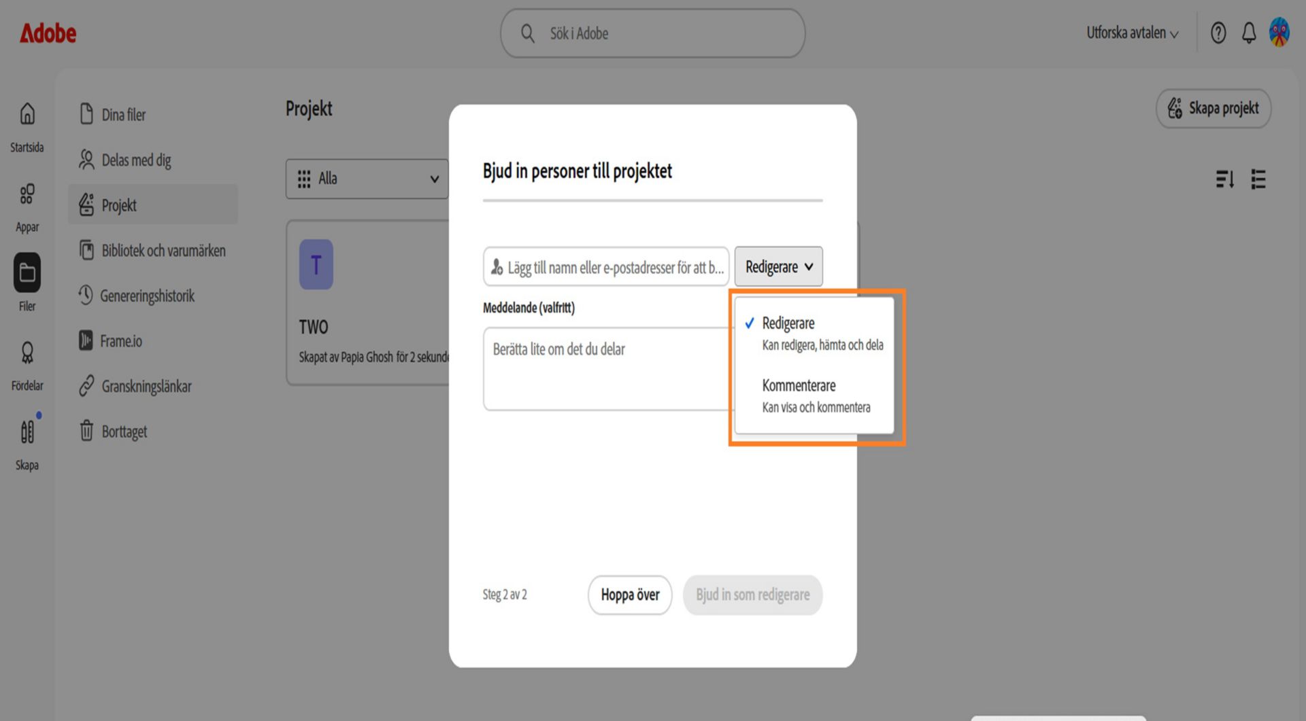
Task: Open the Appar apps icon
Action: (27, 194)
